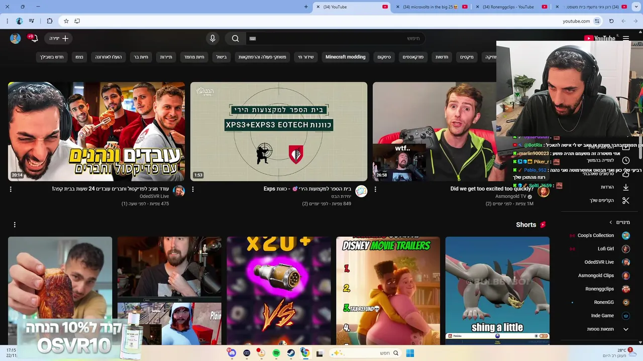Click the Windows Start button
Screen dimensions: 643x361
pos(410,353)
